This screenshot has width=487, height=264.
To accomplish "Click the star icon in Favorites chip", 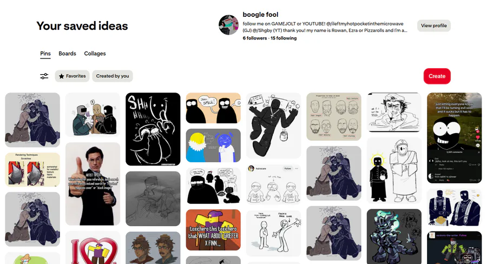I will click(x=62, y=76).
